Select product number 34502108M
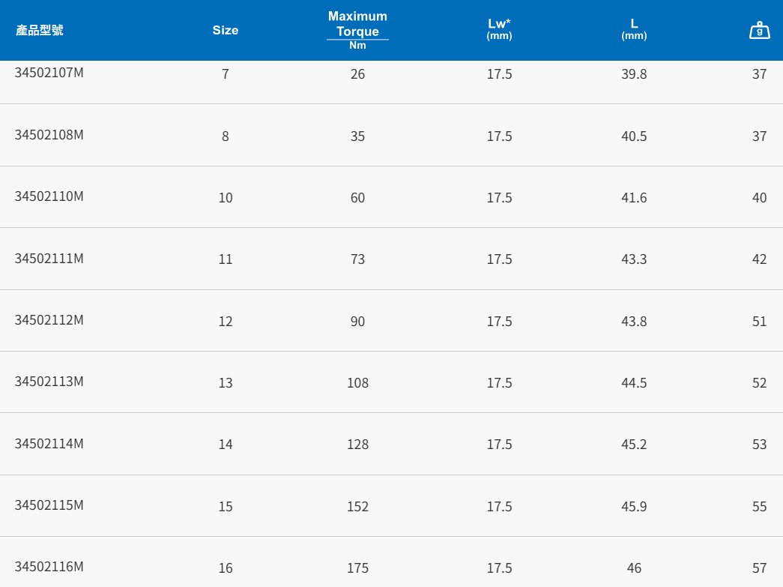This screenshot has height=587, width=783. pyautogui.click(x=49, y=135)
